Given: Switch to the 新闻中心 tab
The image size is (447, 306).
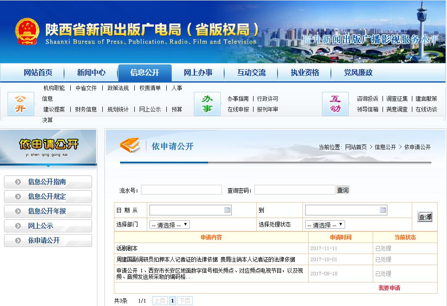Looking at the screenshot, I should (x=91, y=72).
